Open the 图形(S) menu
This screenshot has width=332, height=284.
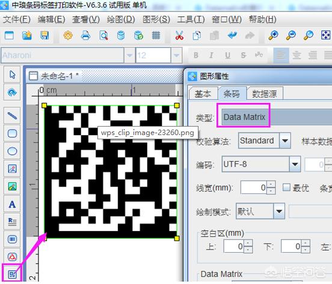click(156, 19)
